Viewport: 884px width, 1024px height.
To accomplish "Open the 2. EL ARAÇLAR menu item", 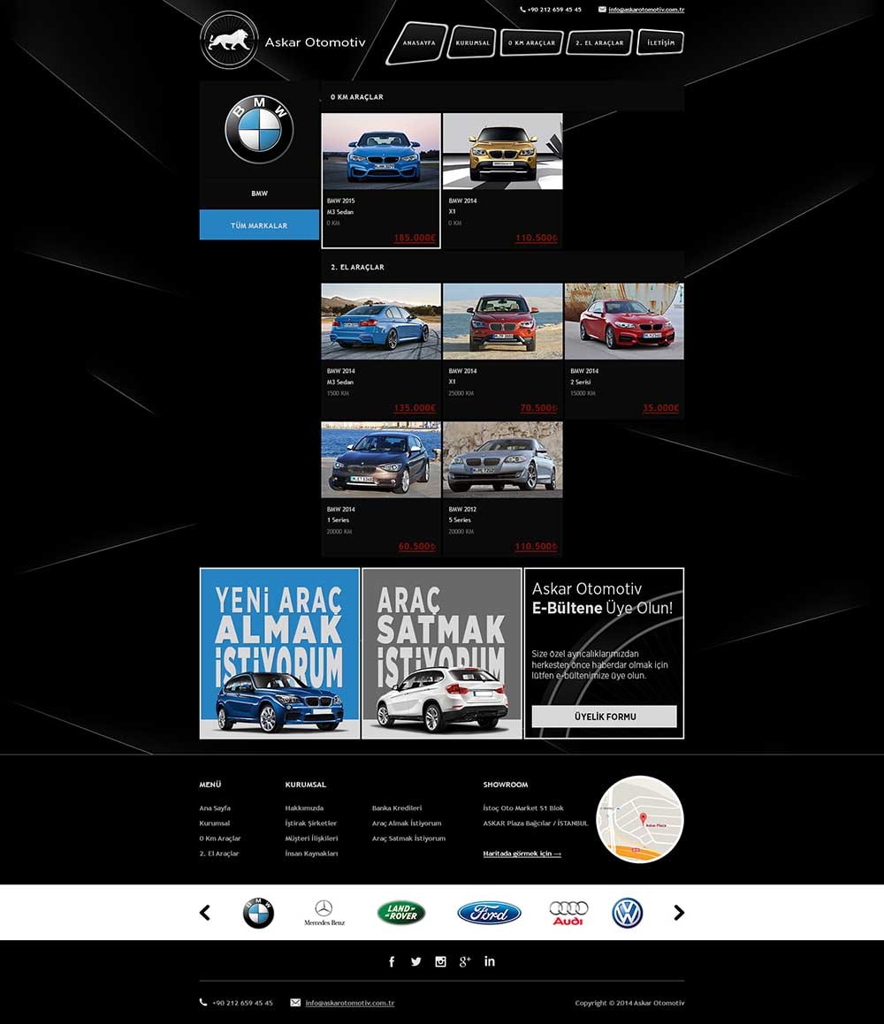I will [x=599, y=43].
